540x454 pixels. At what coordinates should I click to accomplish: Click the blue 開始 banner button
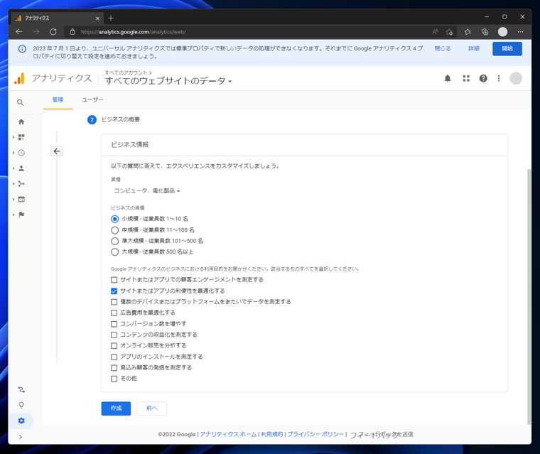tap(507, 49)
